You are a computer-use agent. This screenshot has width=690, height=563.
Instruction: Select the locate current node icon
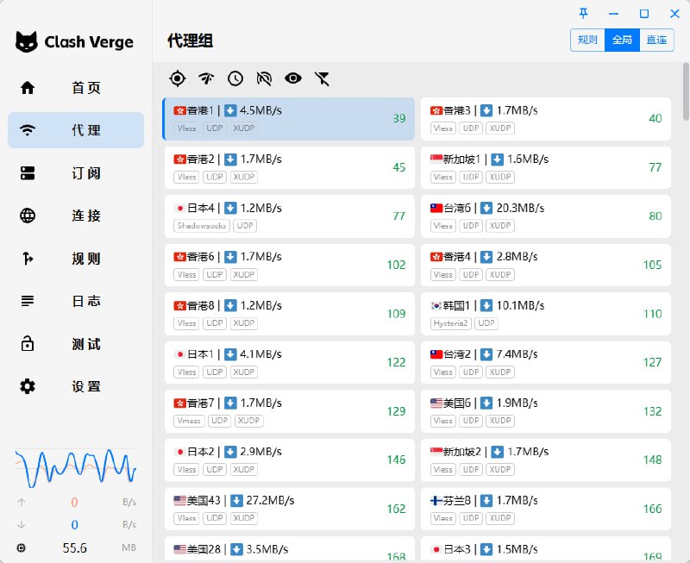click(x=177, y=78)
